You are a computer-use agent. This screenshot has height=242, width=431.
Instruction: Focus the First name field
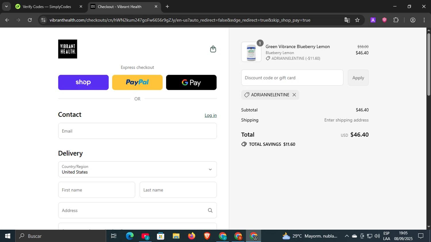(97, 190)
